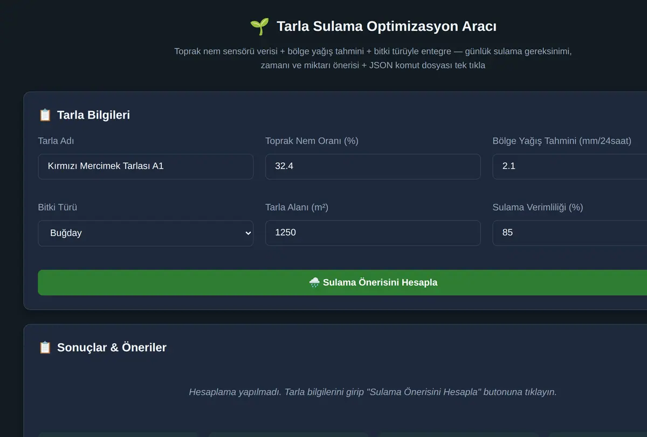This screenshot has height=437, width=647.
Task: Focus the Tarla Alanı field showing 1250
Action: [x=373, y=233]
